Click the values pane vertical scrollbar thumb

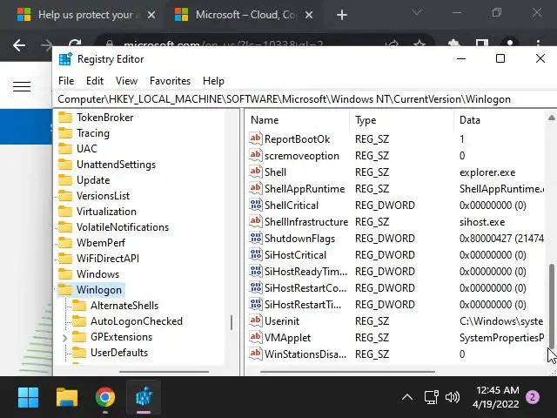click(552, 307)
